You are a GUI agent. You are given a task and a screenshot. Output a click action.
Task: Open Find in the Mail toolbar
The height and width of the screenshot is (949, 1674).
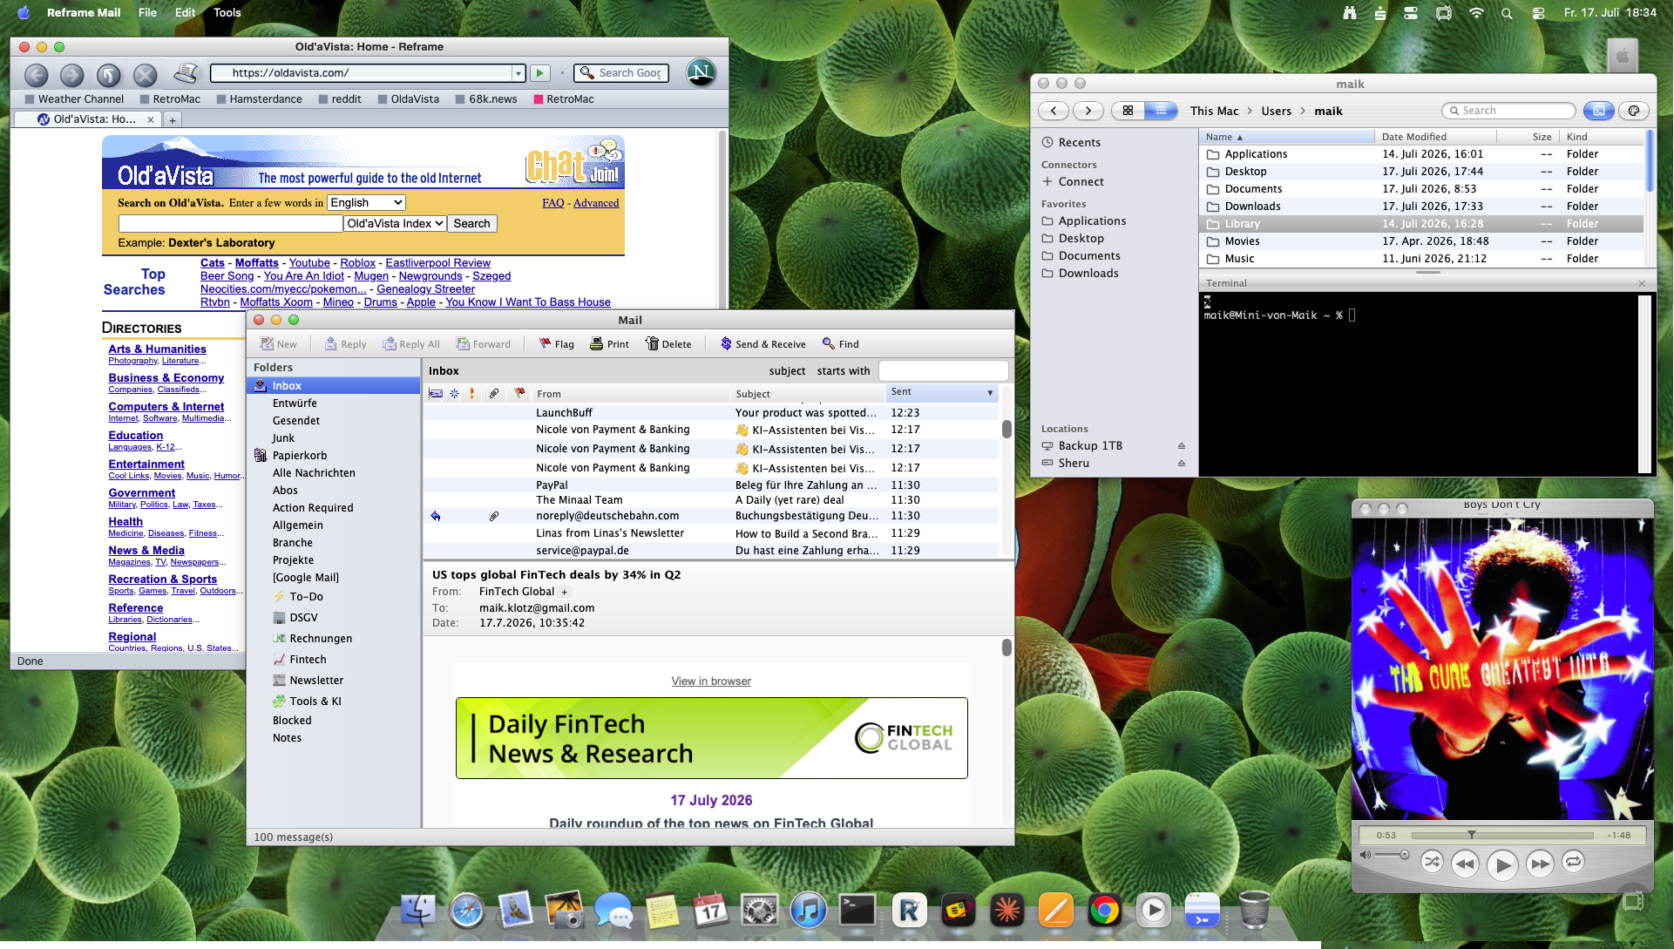(841, 344)
